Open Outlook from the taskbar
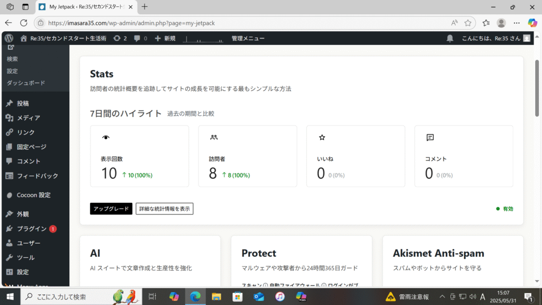Screen dimensions: 542x305 click(258, 297)
